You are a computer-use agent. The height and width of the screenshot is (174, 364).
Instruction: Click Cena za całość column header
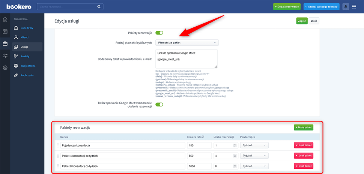pyautogui.click(x=196, y=137)
